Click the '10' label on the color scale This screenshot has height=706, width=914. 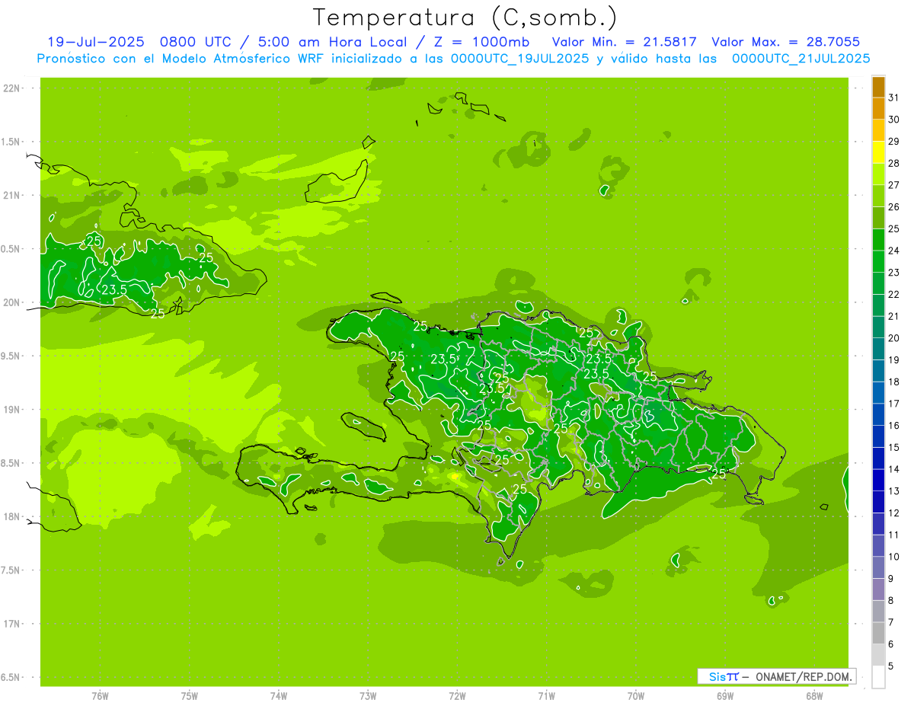coord(894,557)
